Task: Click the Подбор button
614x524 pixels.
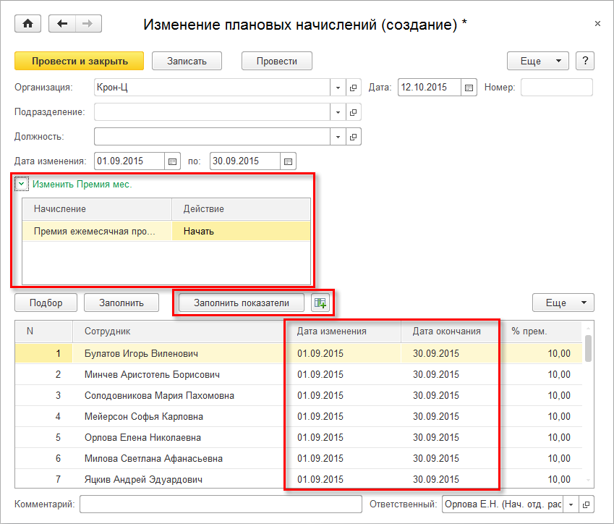Action: [46, 303]
